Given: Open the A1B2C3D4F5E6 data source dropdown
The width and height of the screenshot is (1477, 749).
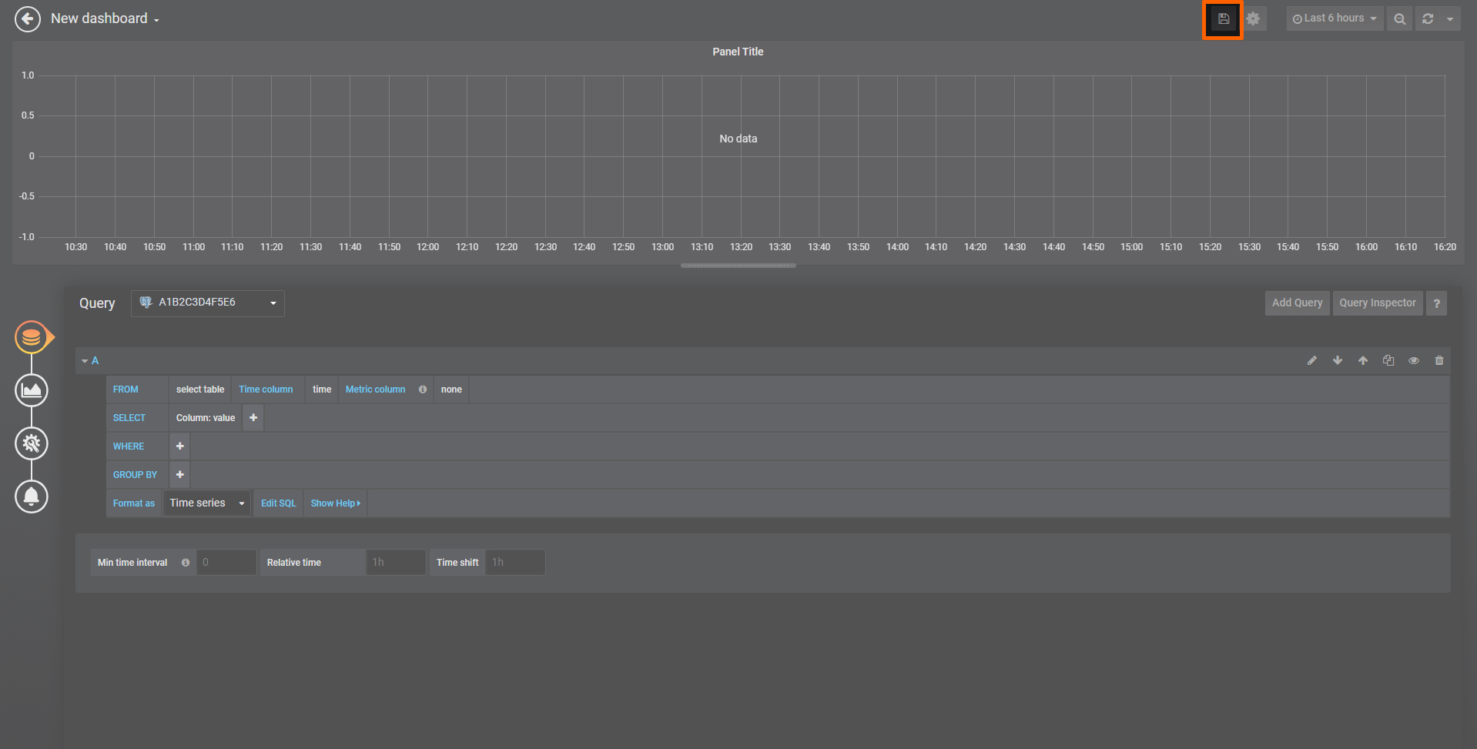Looking at the screenshot, I should point(207,303).
